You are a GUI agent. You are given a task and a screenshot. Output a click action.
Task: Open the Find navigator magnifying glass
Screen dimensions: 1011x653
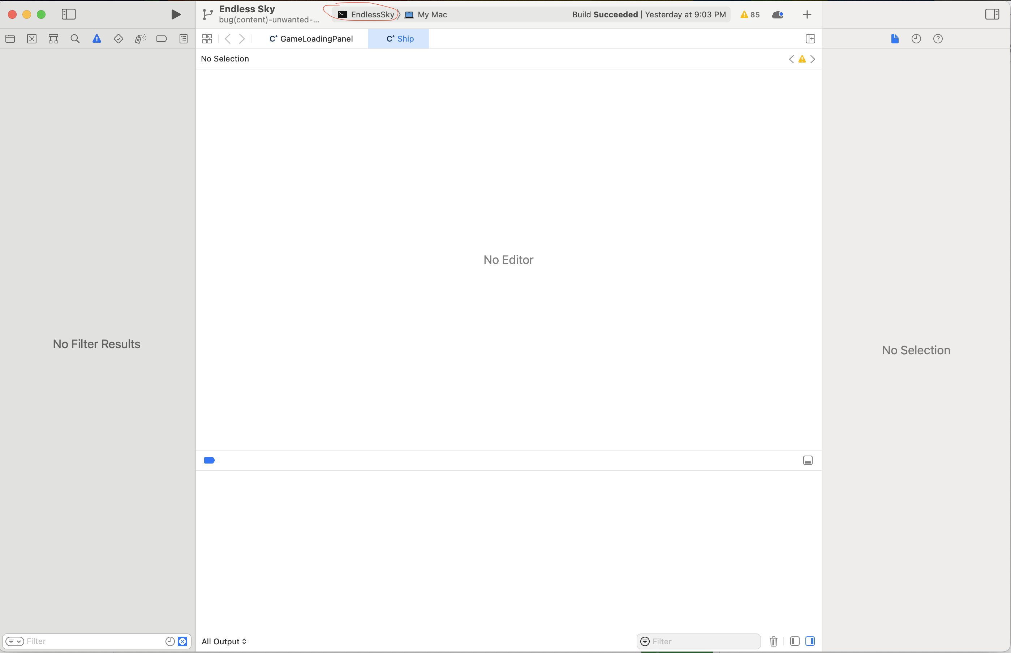[75, 39]
